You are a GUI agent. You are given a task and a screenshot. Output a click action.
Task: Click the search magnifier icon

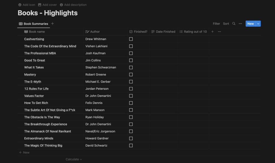click(x=234, y=24)
